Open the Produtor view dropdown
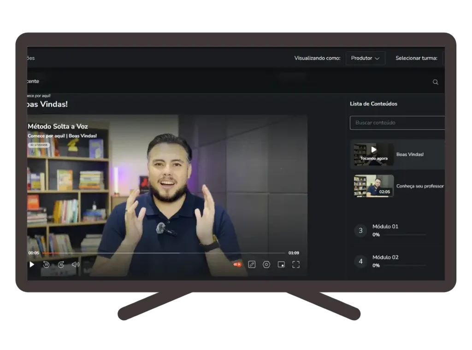Screen dimensions: 472x350 pos(365,58)
